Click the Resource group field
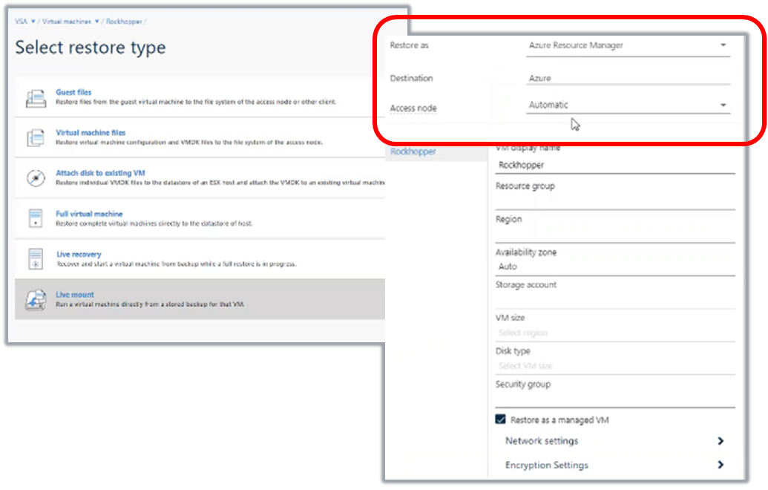 click(x=614, y=201)
